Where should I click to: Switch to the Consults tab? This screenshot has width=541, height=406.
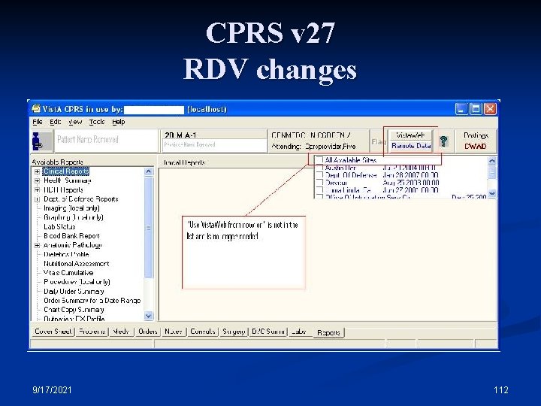tap(203, 332)
